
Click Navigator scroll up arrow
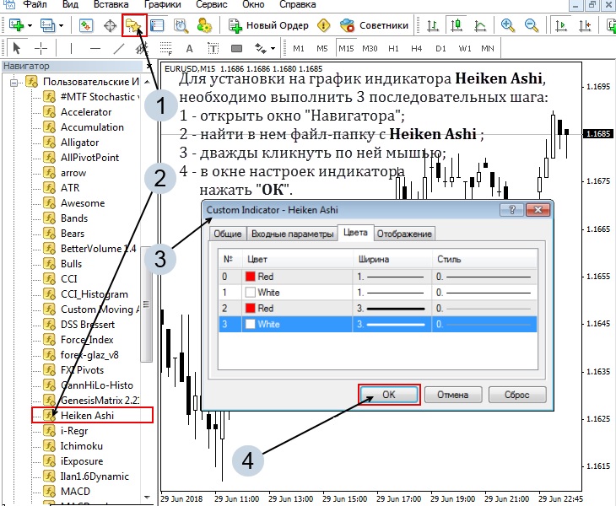point(148,82)
